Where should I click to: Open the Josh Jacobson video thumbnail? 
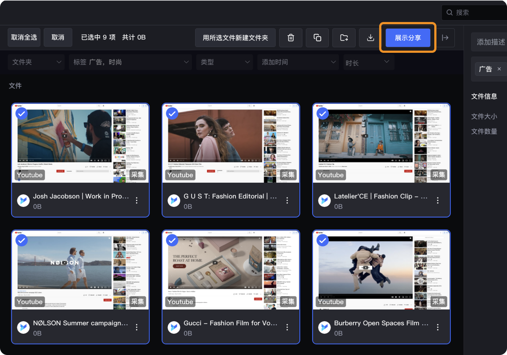pos(80,143)
